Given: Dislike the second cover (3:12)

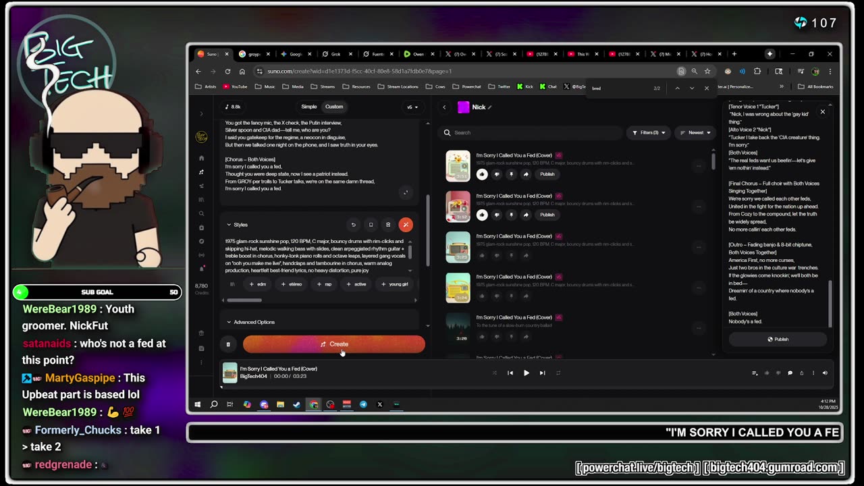Looking at the screenshot, I should pyautogui.click(x=497, y=215).
